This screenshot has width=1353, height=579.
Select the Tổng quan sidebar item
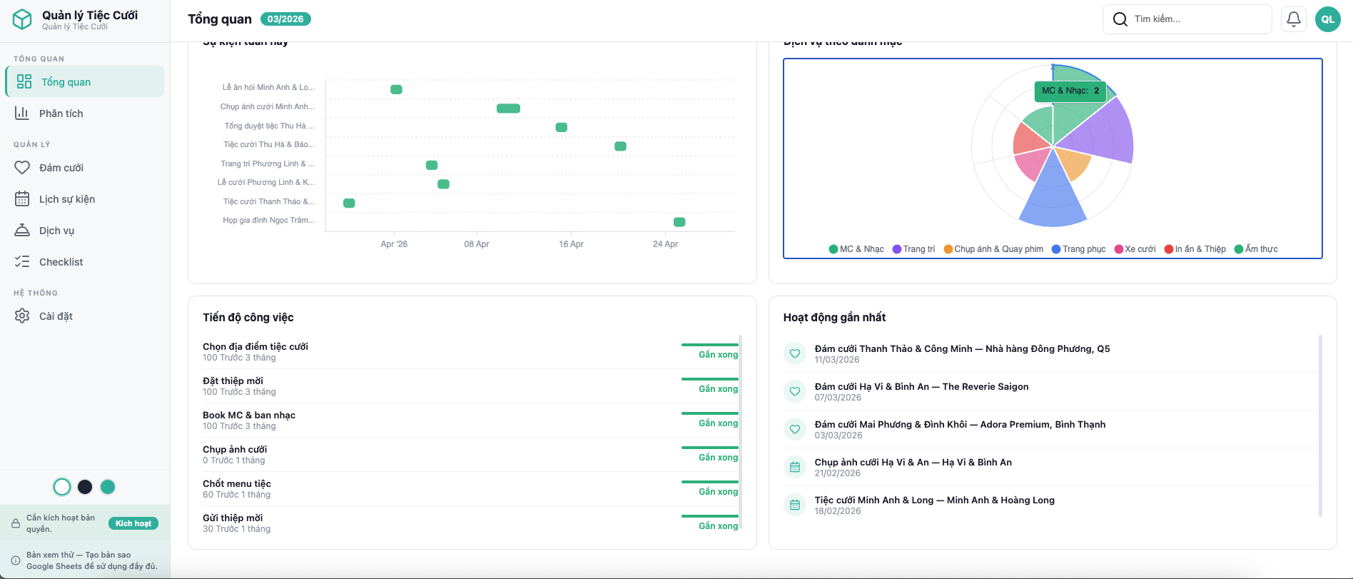click(x=66, y=82)
